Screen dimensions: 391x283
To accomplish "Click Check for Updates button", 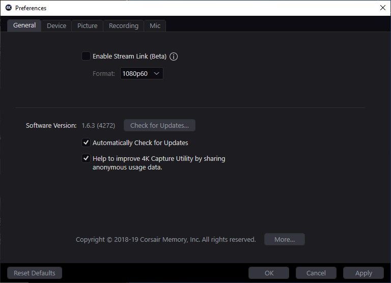I will pyautogui.click(x=159, y=125).
